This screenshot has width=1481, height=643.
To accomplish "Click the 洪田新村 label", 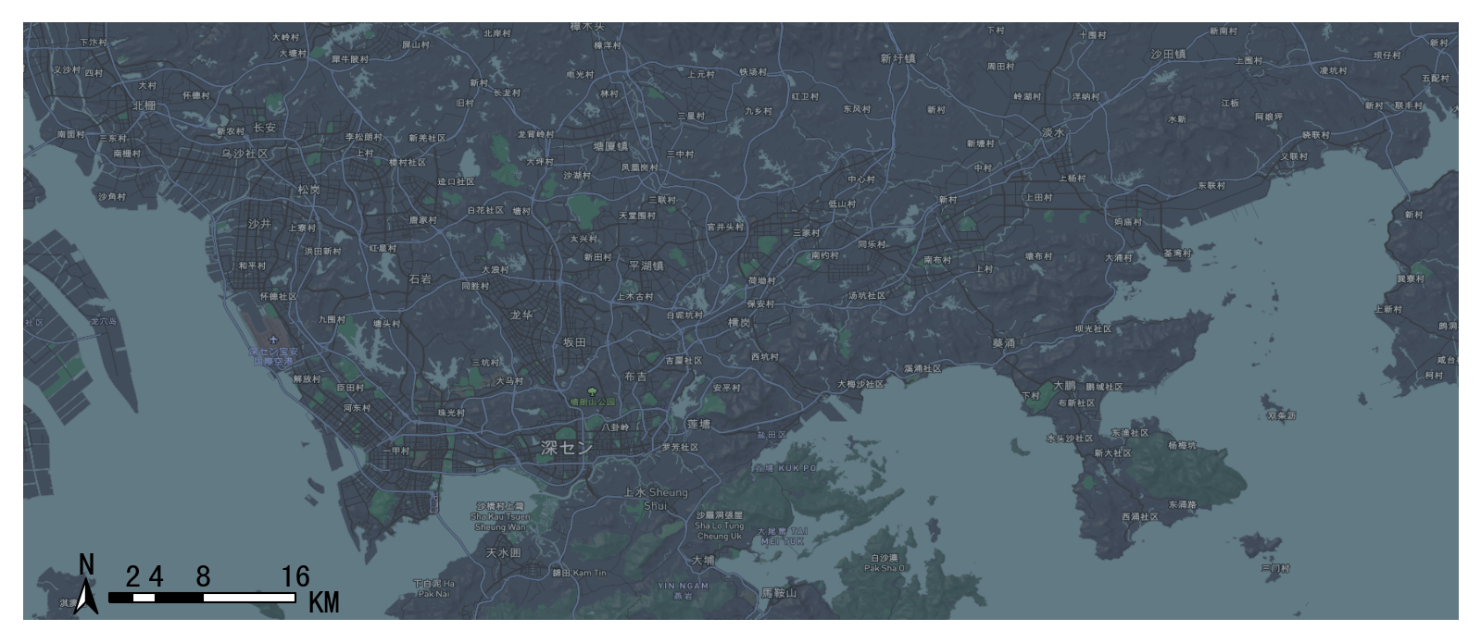I will pos(322,251).
